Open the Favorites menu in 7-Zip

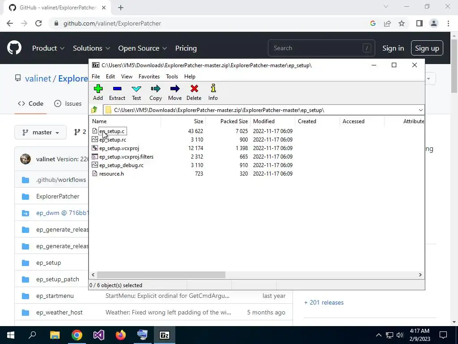149,76
